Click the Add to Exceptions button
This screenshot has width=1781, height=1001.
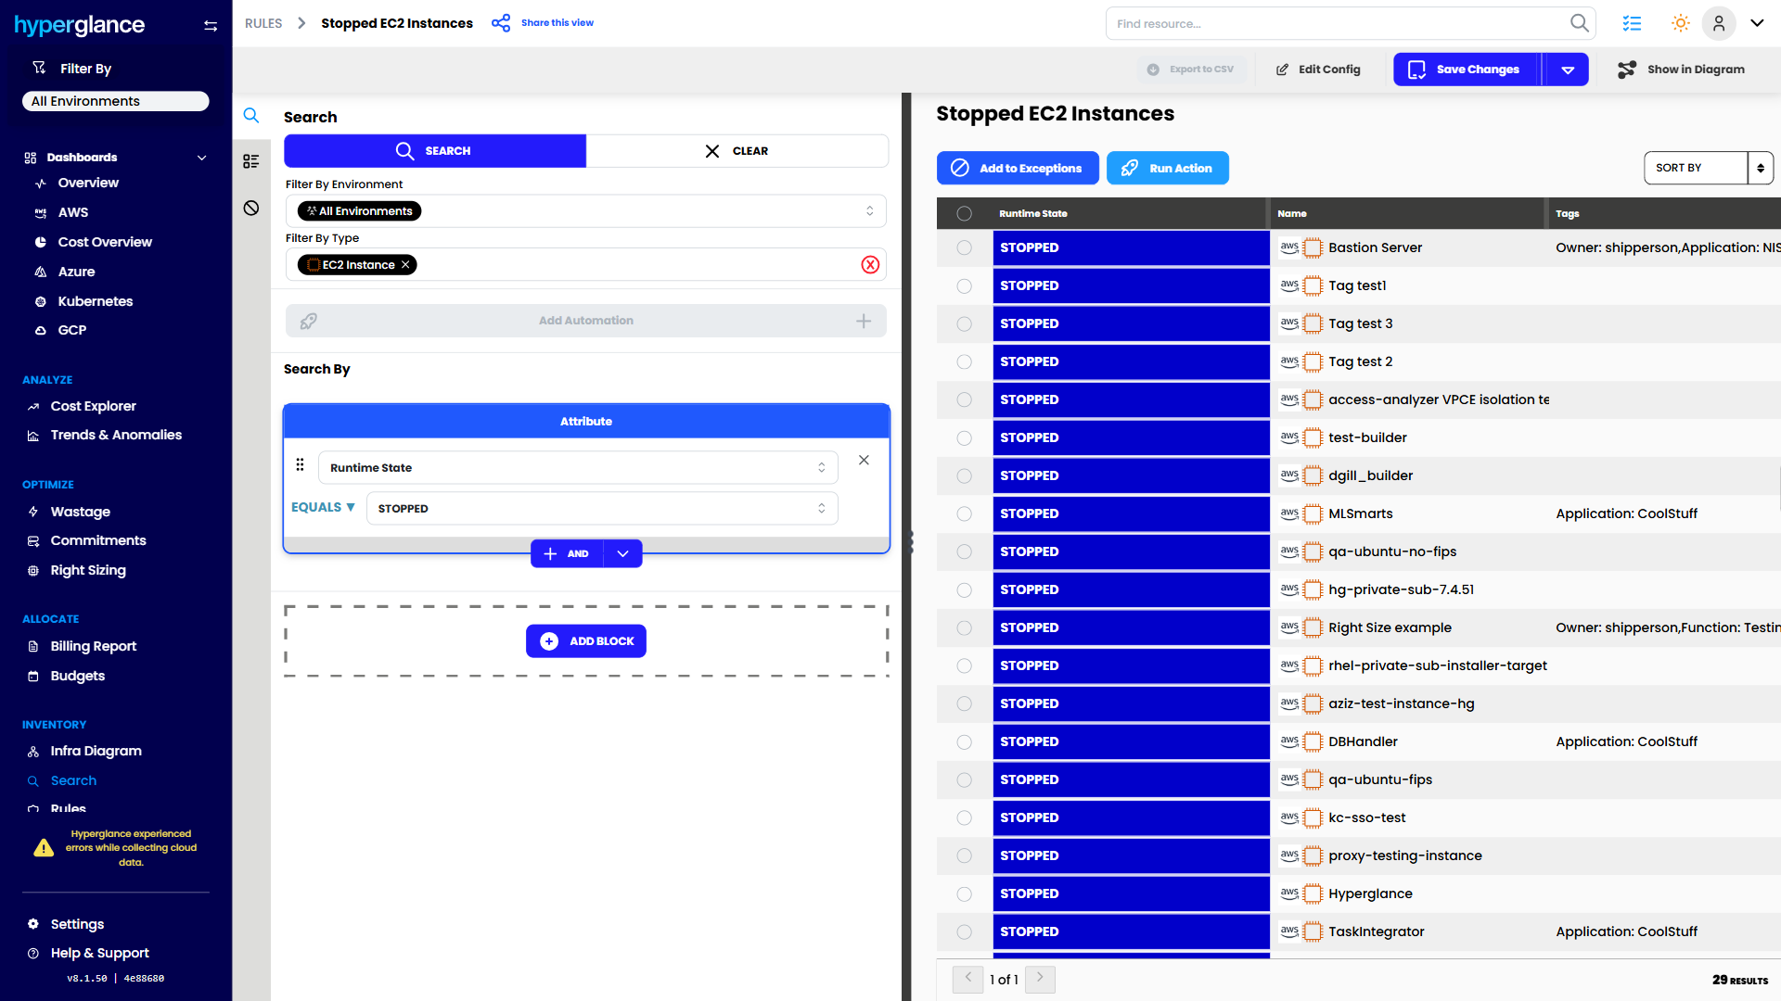click(1018, 169)
